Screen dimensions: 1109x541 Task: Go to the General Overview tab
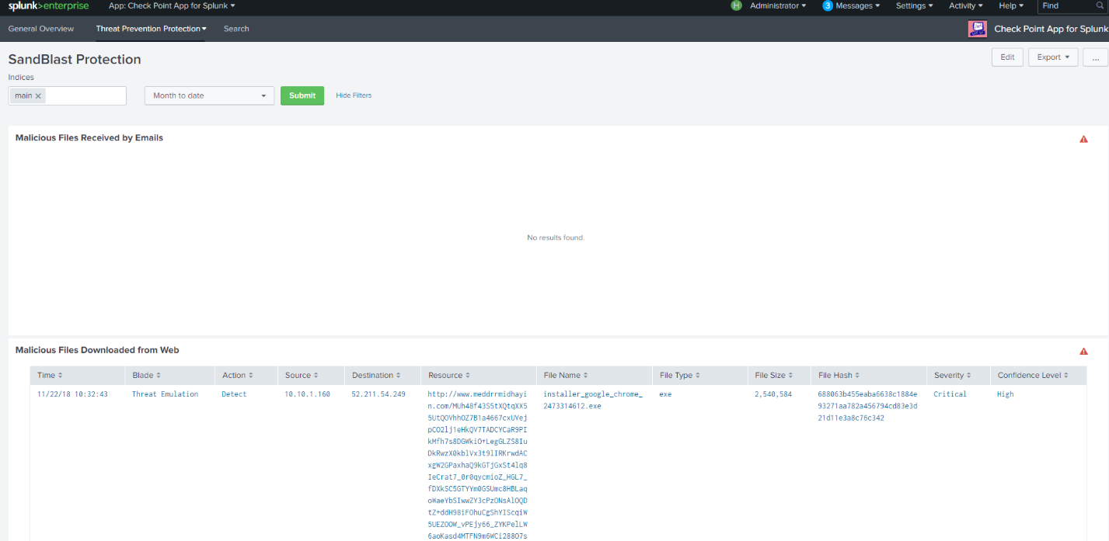(41, 29)
